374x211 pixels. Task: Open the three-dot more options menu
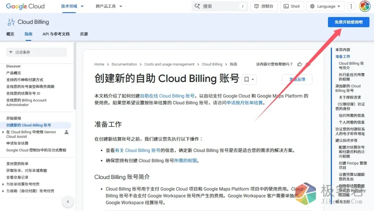point(351,6)
